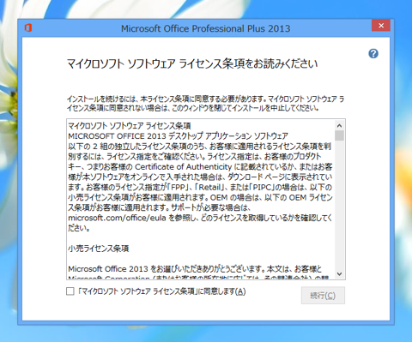The height and width of the screenshot is (342, 412).
Task: Click the heading マイクロソフト ソフトウェア ライセンス条項をお読みください
Action: pos(192,63)
